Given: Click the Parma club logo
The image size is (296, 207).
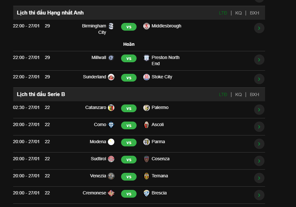Looking at the screenshot, I should tap(146, 142).
